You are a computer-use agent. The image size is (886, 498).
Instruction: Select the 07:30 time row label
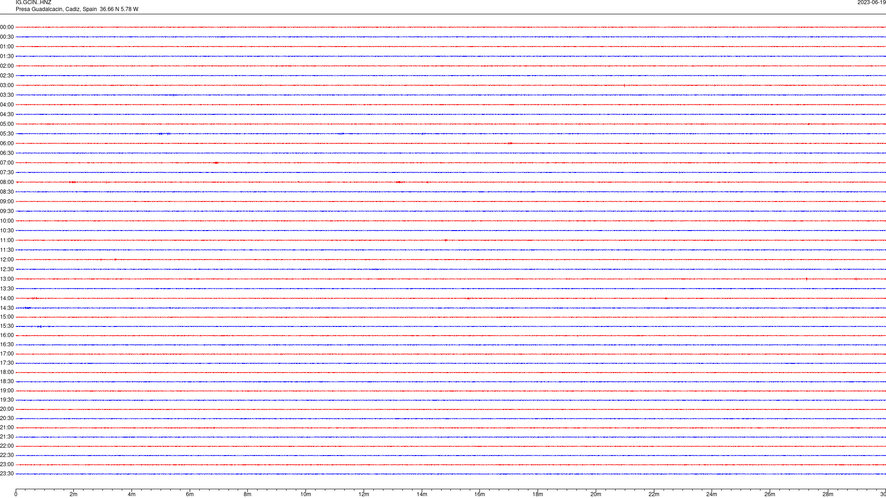(x=7, y=172)
